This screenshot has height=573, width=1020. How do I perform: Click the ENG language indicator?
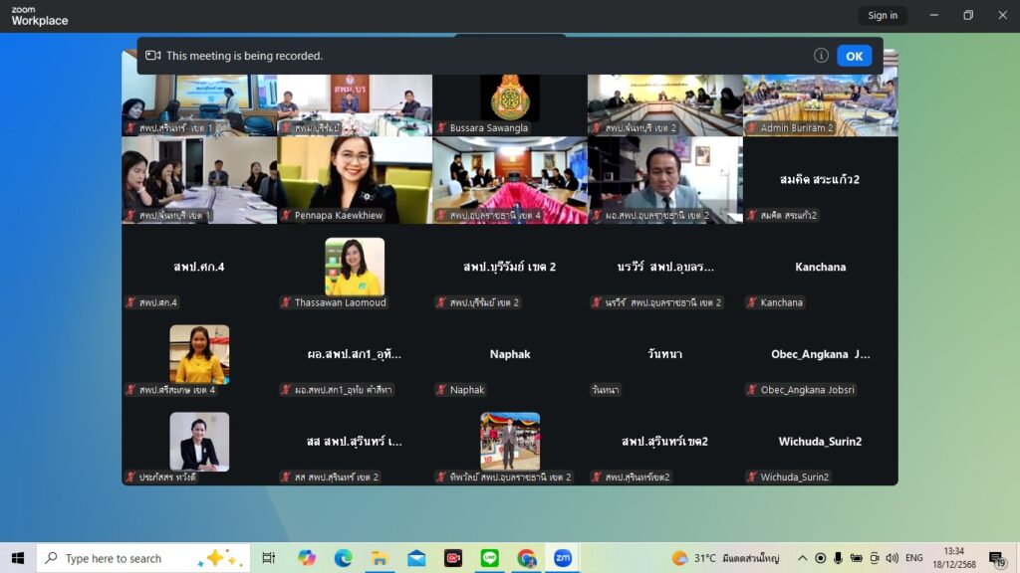click(x=913, y=558)
